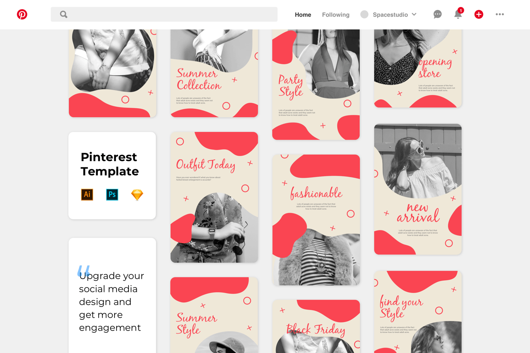This screenshot has width=530, height=353.
Task: Click the search magnifier icon
Action: pos(64,14)
